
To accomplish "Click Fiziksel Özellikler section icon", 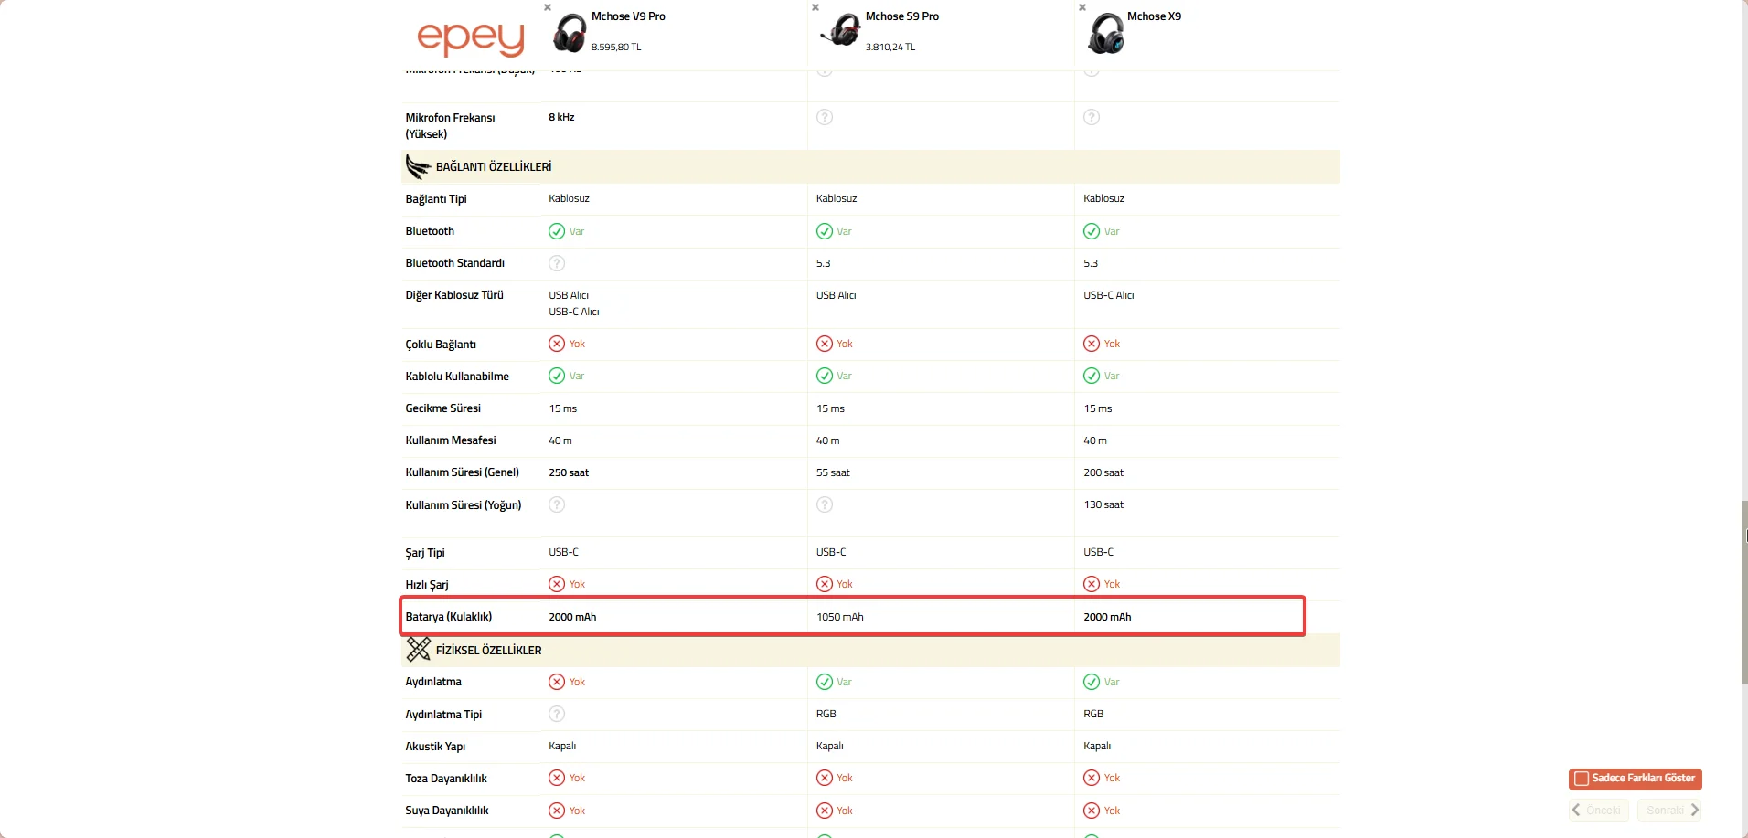I will [x=419, y=650].
